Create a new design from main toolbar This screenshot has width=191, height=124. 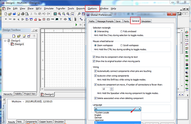pos(6,14)
